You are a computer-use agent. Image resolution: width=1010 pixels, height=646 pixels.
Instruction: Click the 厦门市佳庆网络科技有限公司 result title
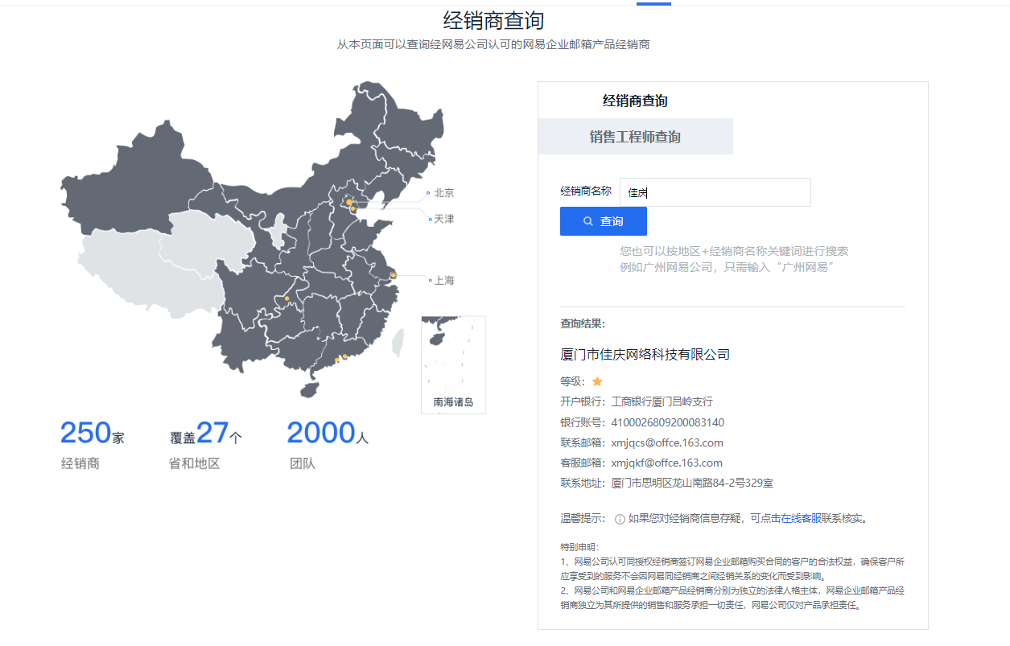pos(645,354)
